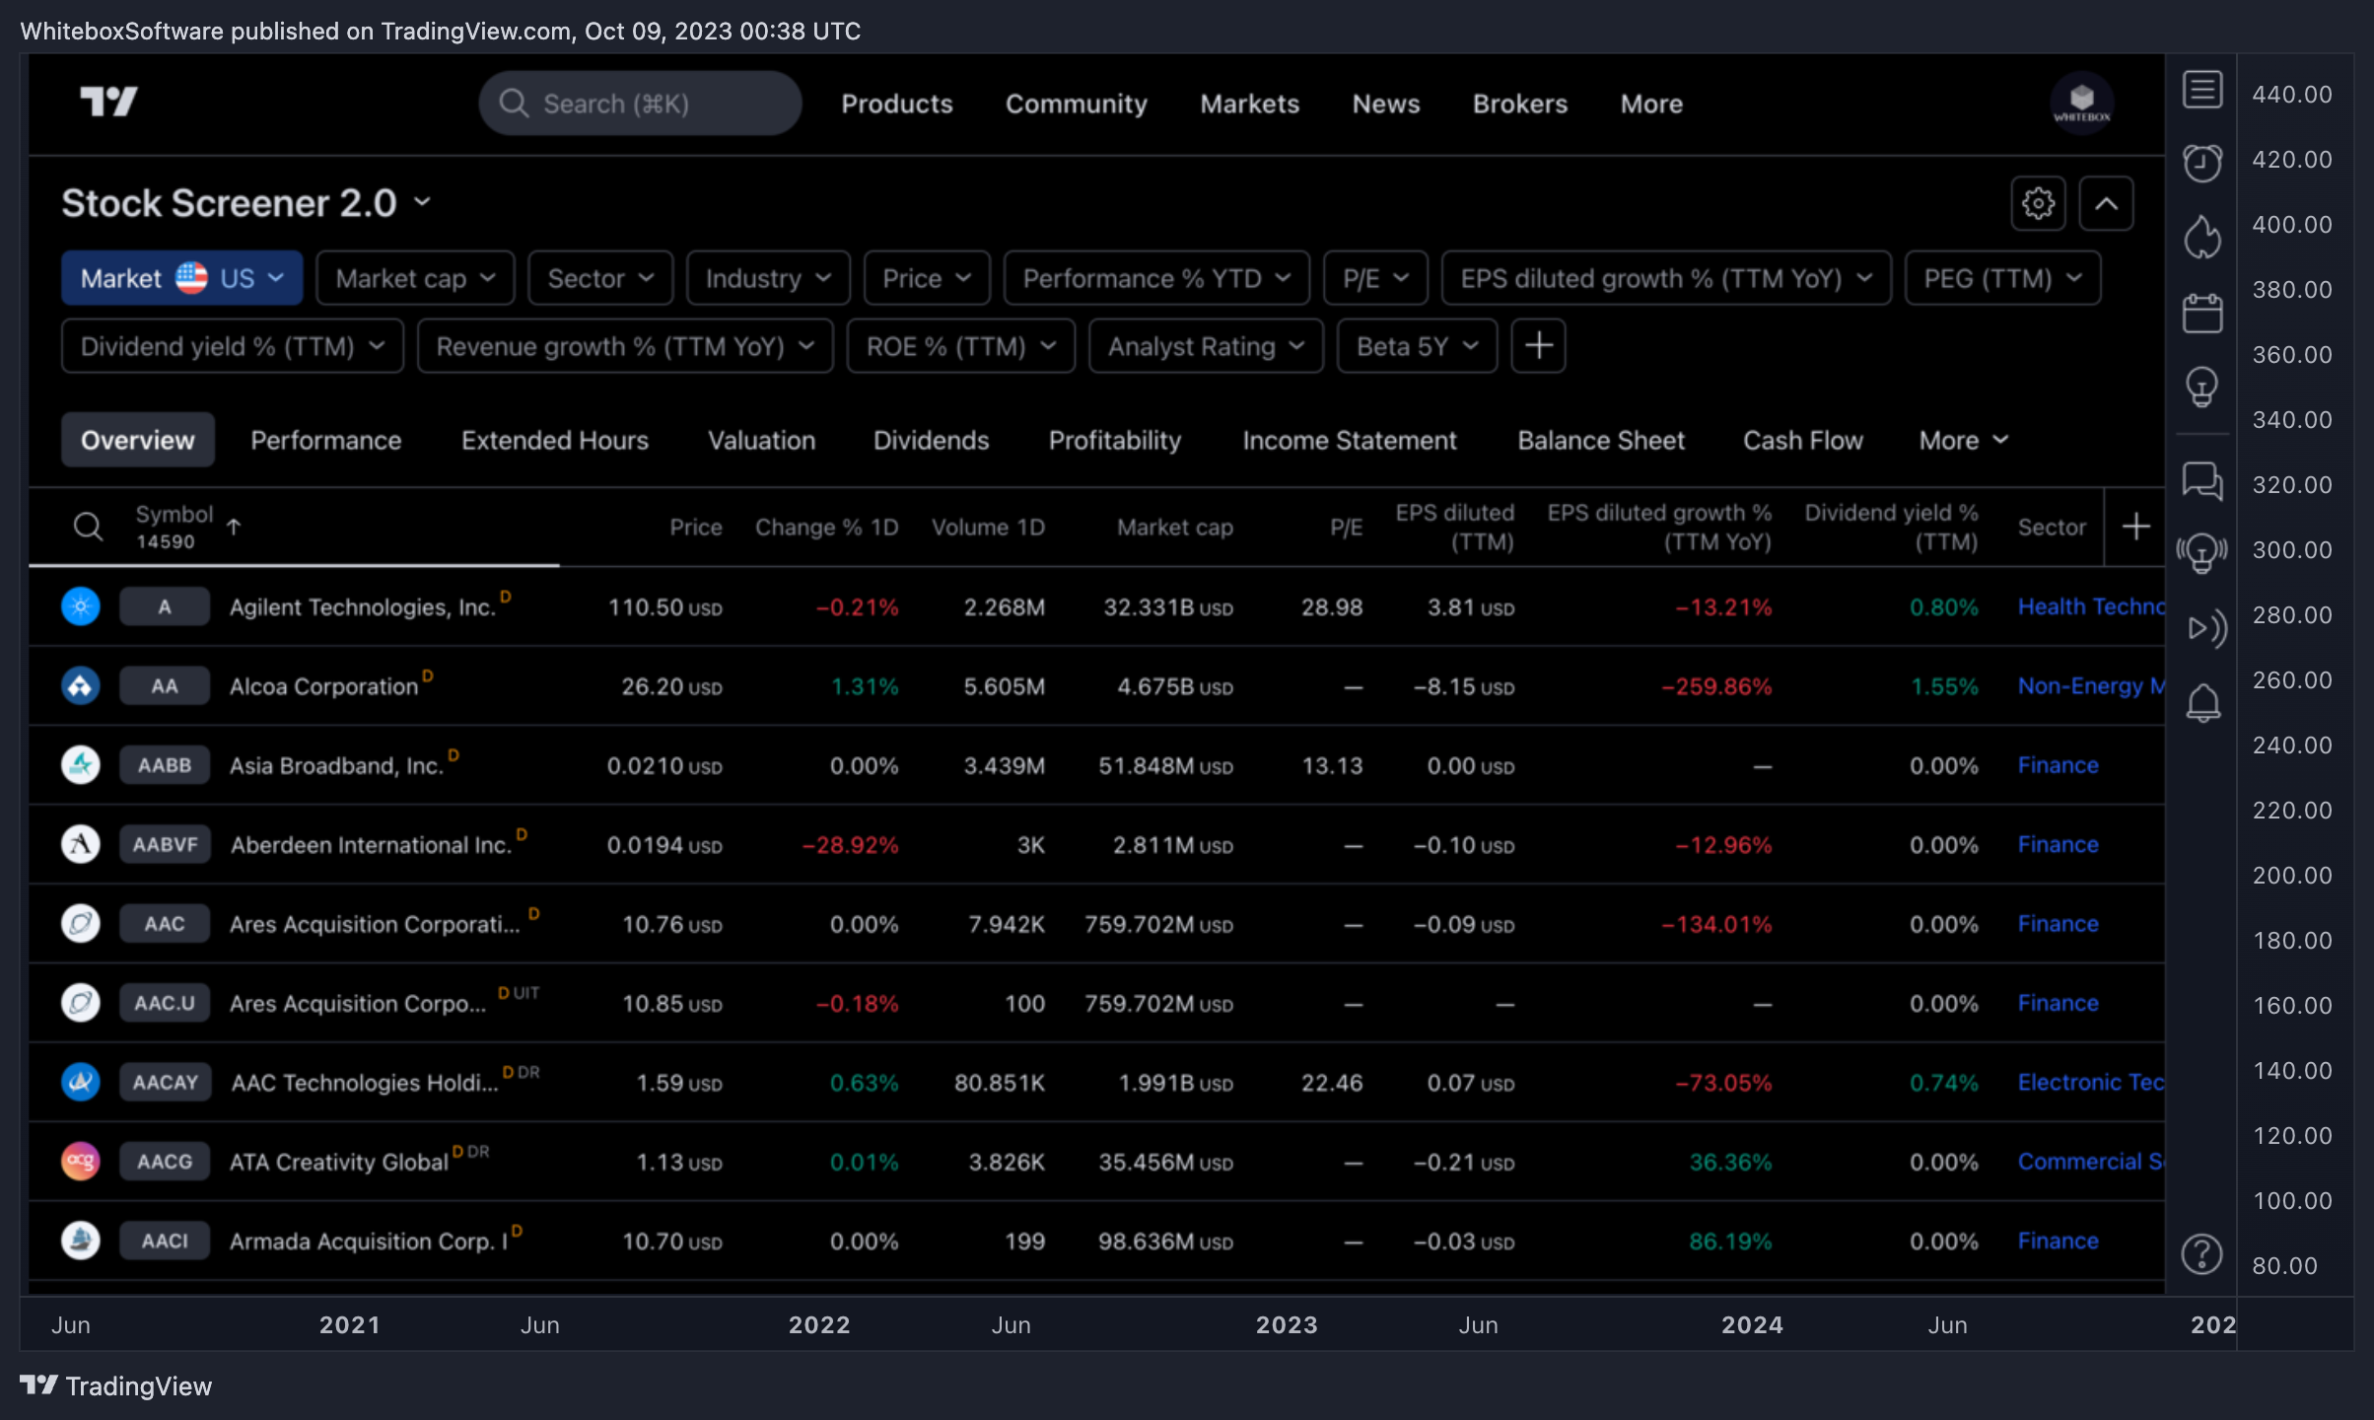Click the ATA Creativity Global logo icon
The height and width of the screenshot is (1420, 2374).
[x=81, y=1161]
